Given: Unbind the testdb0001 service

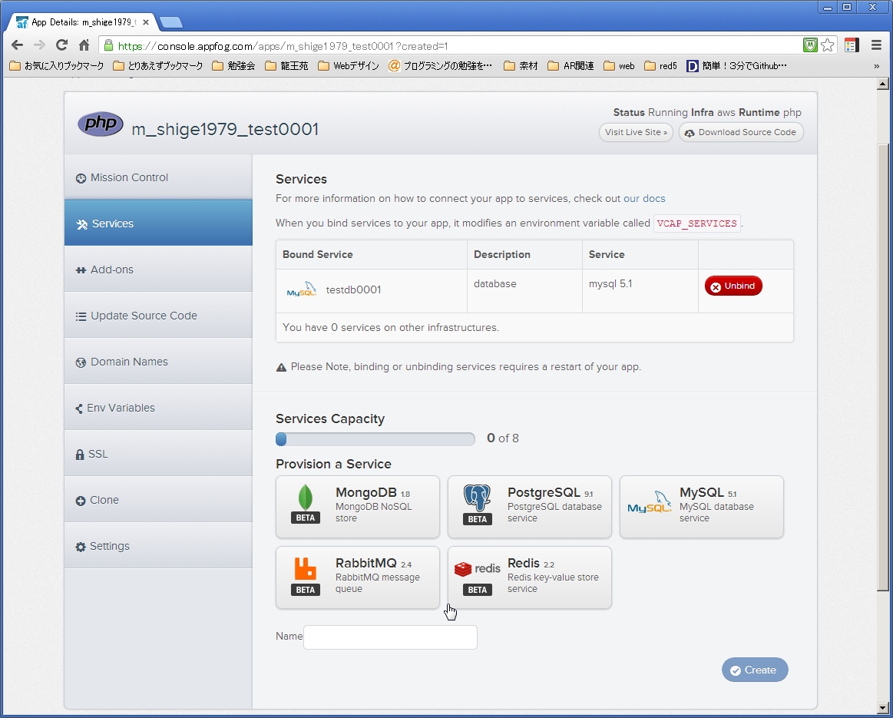Looking at the screenshot, I should pyautogui.click(x=733, y=286).
